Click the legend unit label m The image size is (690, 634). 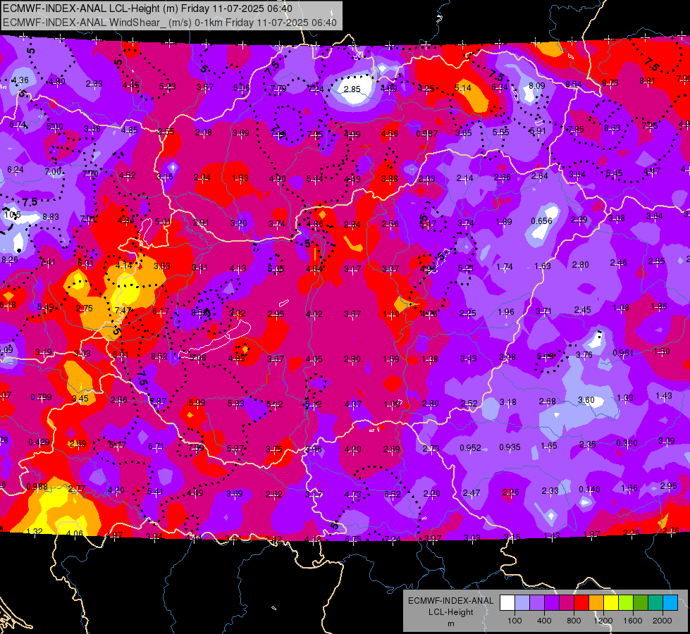pos(450,624)
